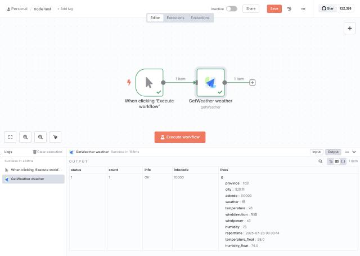Open the three-dot workflow options menu
The width and height of the screenshot is (360, 256).
(303, 9)
